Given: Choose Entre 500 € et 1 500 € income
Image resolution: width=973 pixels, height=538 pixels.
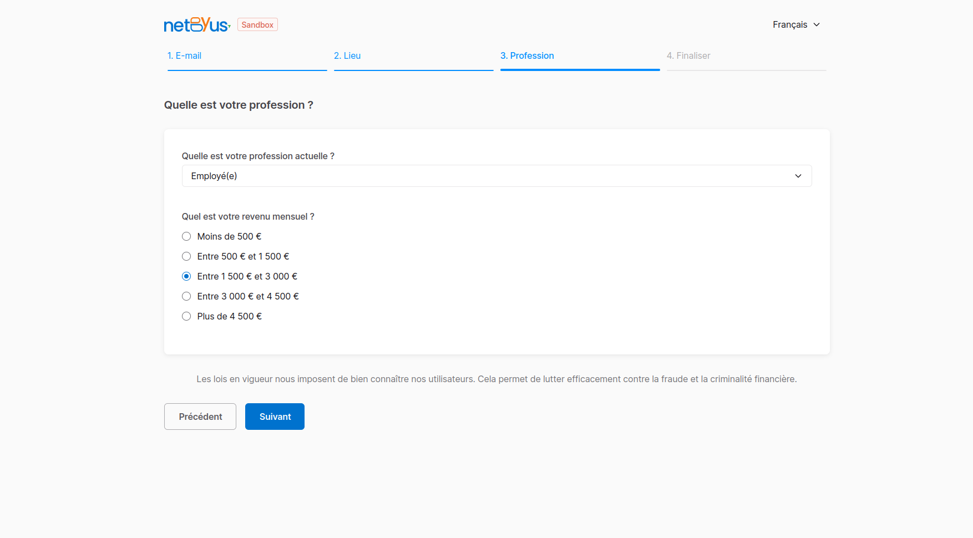Looking at the screenshot, I should tap(186, 256).
